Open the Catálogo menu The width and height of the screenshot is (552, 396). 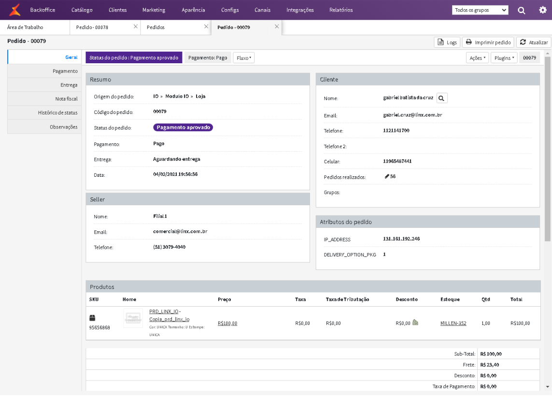point(82,10)
